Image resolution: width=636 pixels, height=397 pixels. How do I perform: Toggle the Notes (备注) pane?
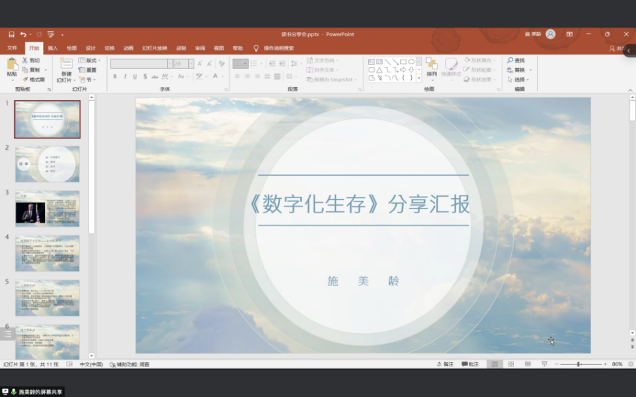445,364
